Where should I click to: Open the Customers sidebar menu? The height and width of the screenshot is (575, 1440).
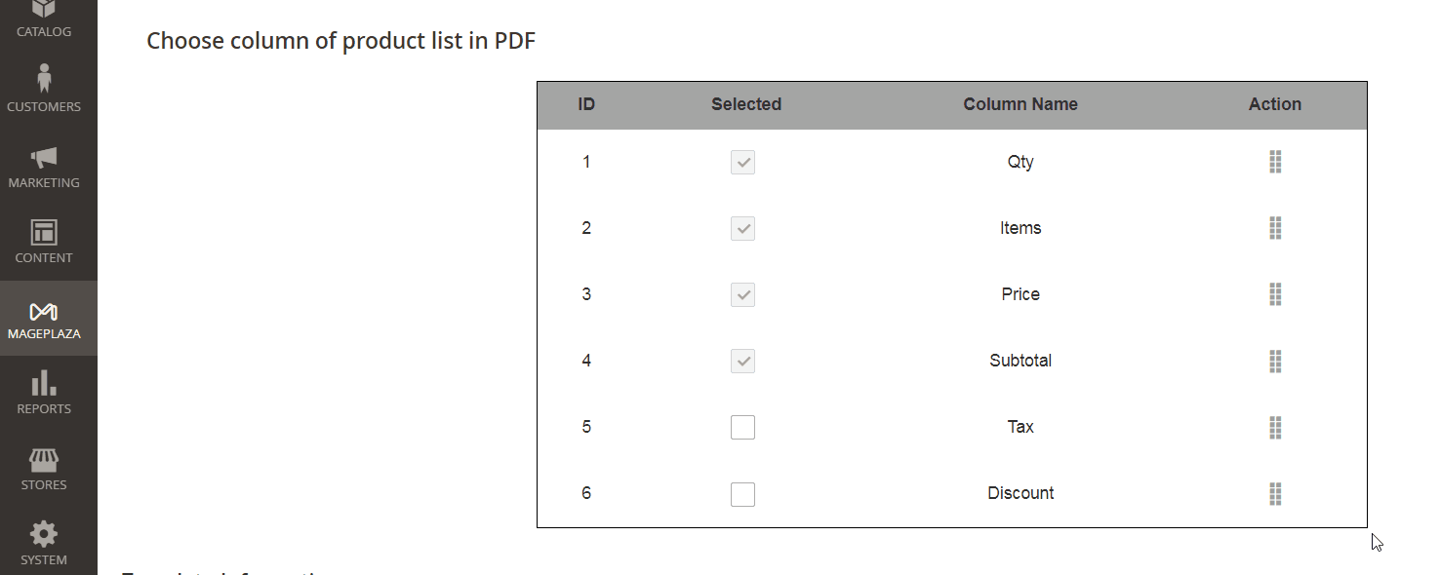tap(44, 88)
